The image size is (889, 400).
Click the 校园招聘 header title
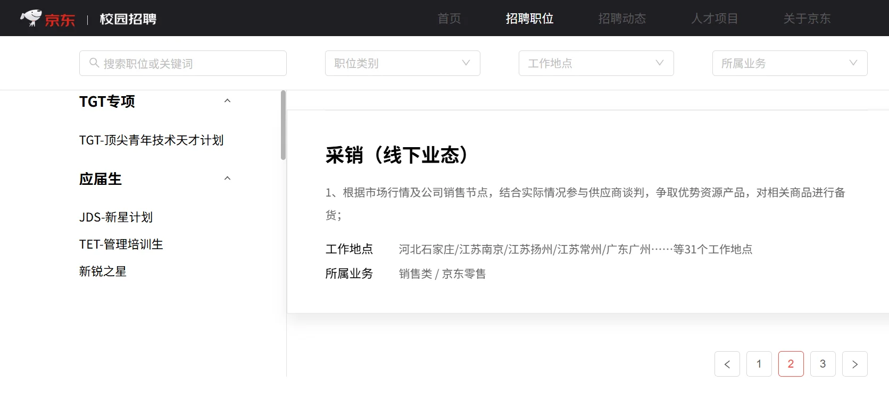(x=128, y=19)
